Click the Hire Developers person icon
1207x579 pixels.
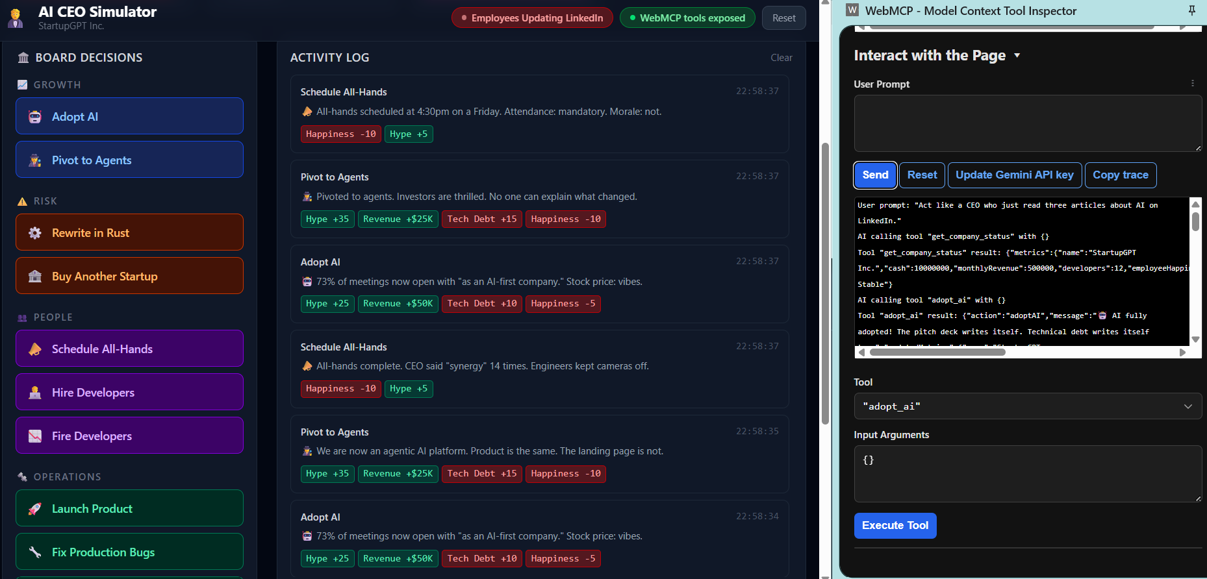tap(35, 393)
